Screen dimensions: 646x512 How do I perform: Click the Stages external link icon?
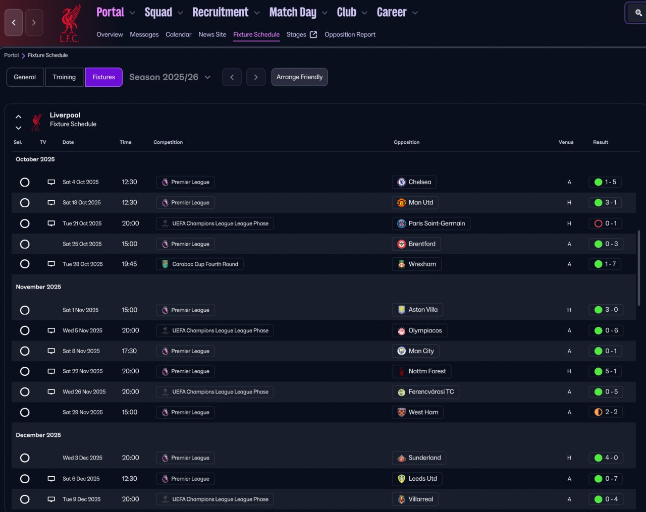tap(313, 35)
